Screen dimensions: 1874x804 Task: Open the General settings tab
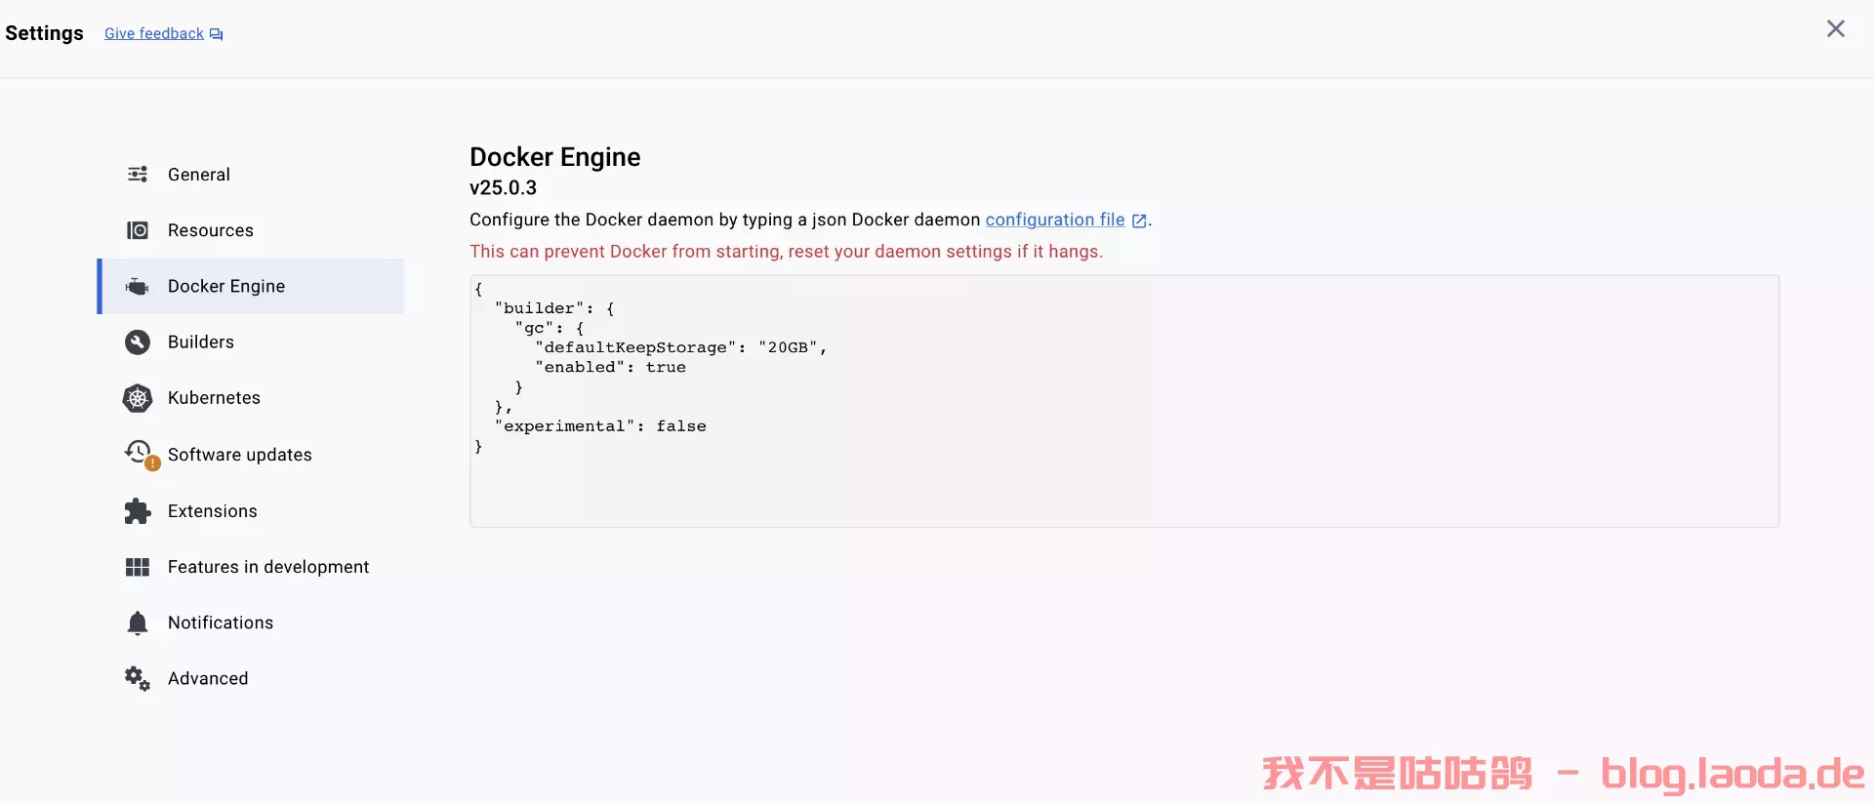pyautogui.click(x=252, y=174)
